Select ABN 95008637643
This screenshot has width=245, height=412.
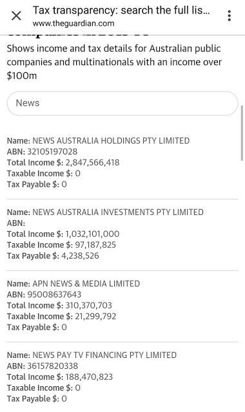[x=54, y=295]
